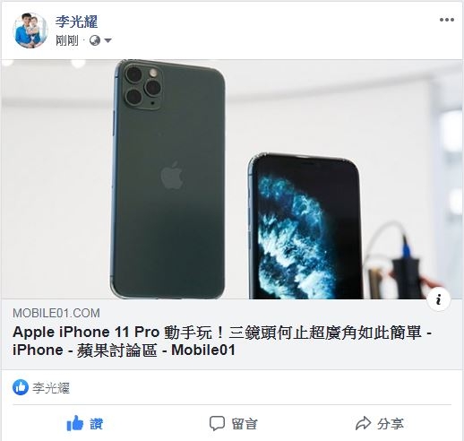Image resolution: width=464 pixels, height=441 pixels.
Task: Visit the poster name 李光耀 at the top
Action: point(76,22)
